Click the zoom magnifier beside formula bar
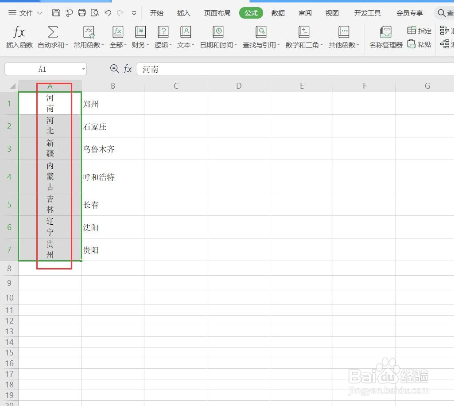 coord(114,69)
